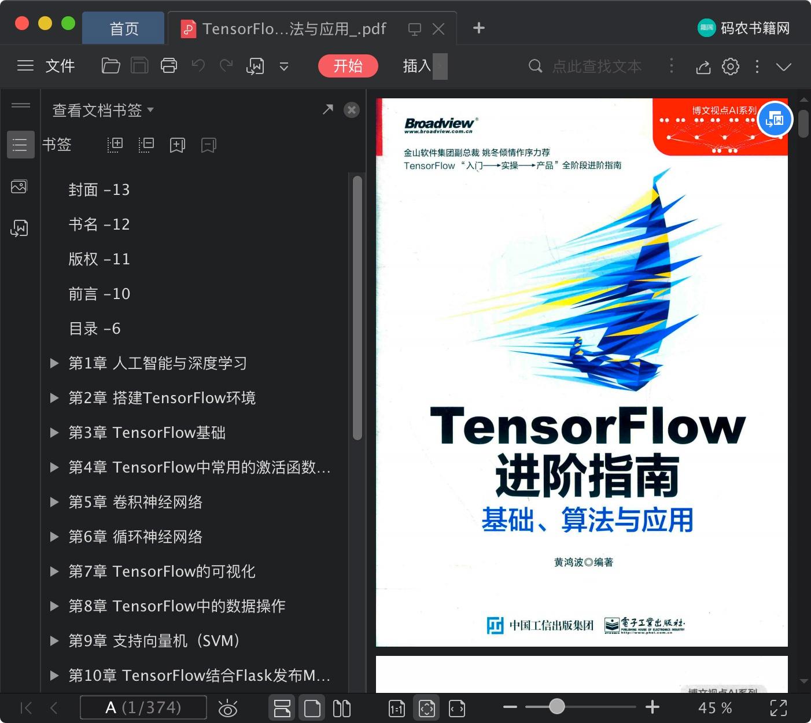
Task: Click the collapse-all bookmarks icon
Action: pos(146,145)
